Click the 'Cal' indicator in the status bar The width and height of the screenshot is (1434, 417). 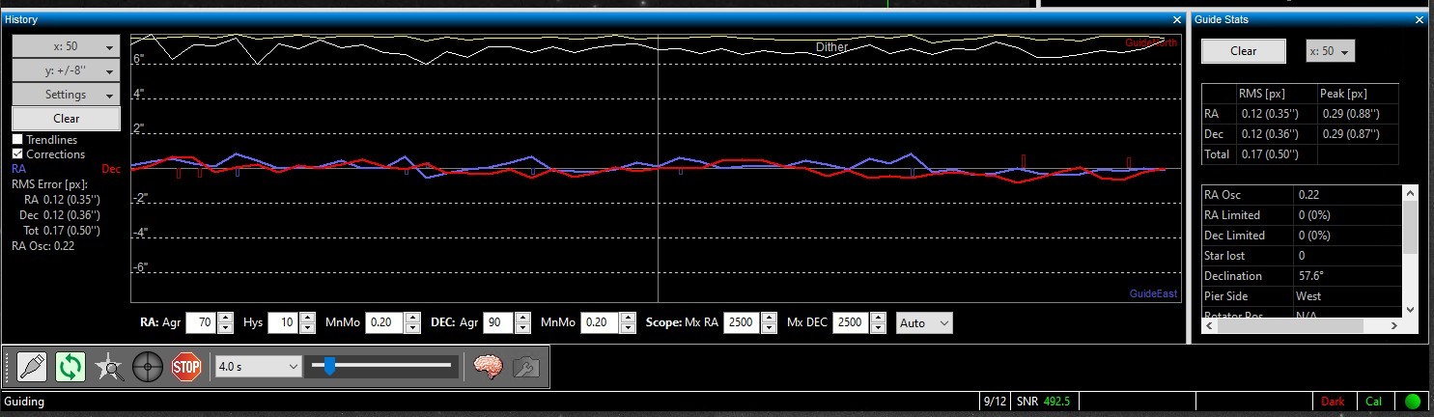[x=1373, y=402]
